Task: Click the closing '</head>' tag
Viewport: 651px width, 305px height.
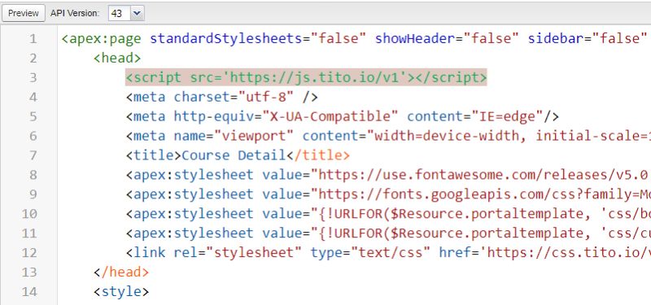Action: (x=121, y=272)
